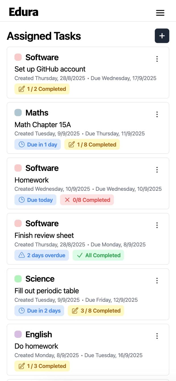Screen dimensions: 176x381
Task: Click the clock icon on Due in 2 days badge
Action: pyautogui.click(x=22, y=311)
